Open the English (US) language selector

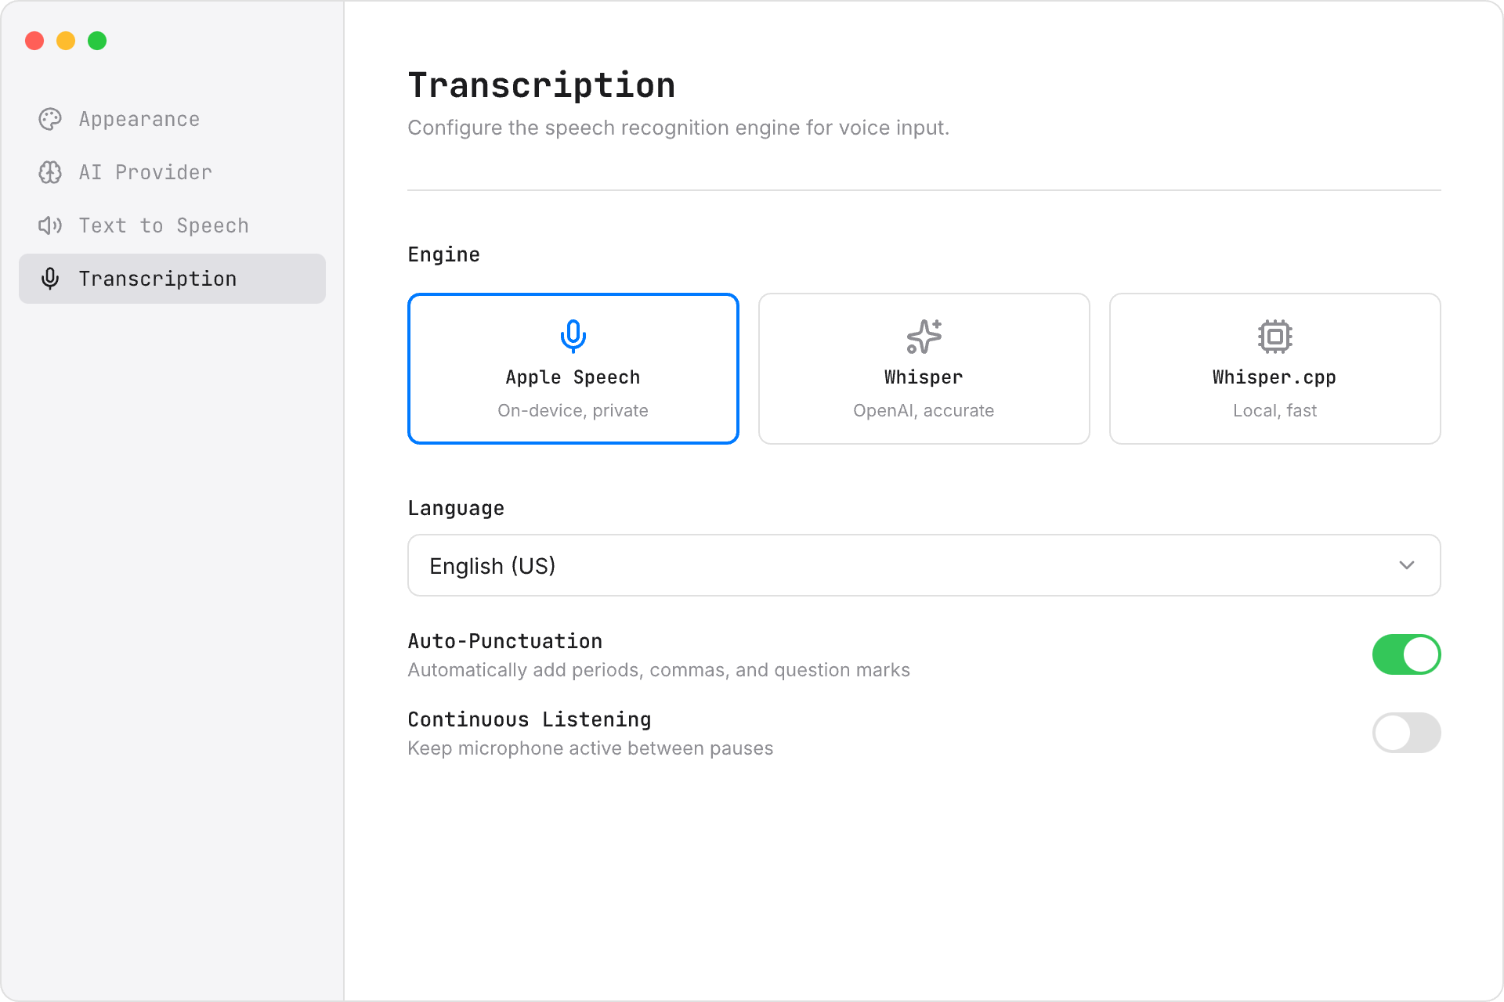coord(924,565)
